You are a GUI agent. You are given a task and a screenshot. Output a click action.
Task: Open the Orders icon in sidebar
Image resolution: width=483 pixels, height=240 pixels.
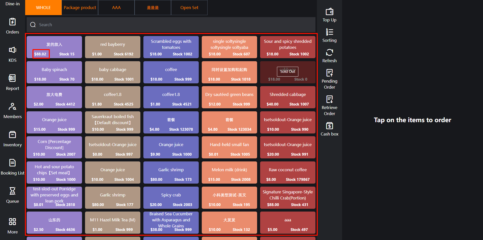pyautogui.click(x=12, y=22)
